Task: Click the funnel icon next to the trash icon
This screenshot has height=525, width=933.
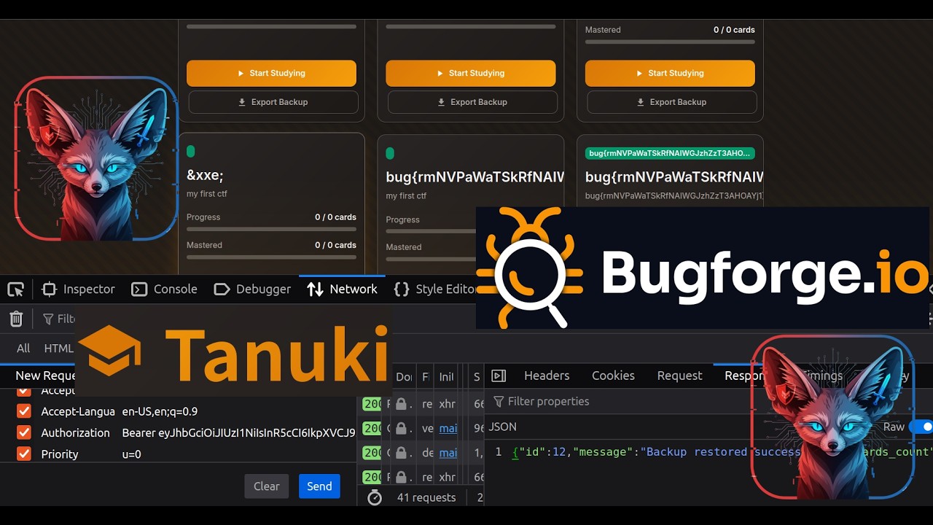Action: click(48, 319)
